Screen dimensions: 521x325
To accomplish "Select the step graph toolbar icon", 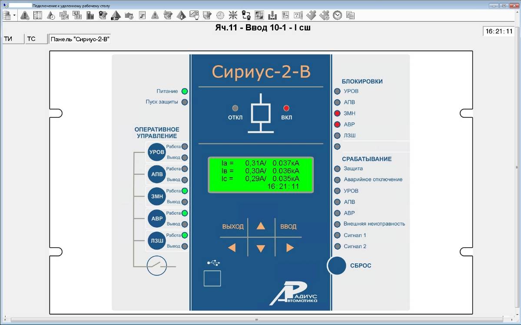I will pyautogui.click(x=142, y=16).
